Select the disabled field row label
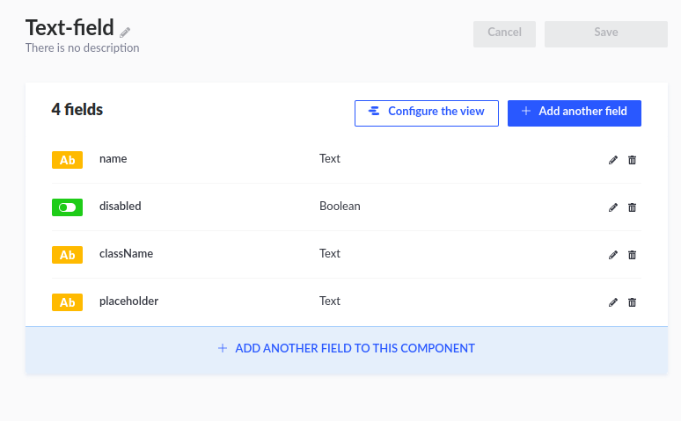Viewport: 681px width, 421px height. tap(121, 207)
